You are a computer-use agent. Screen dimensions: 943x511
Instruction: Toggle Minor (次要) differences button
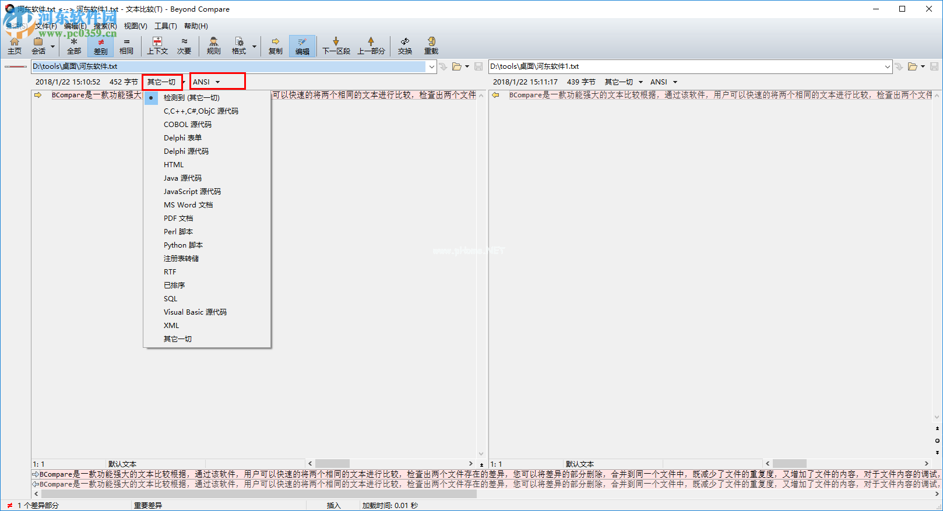click(x=184, y=46)
